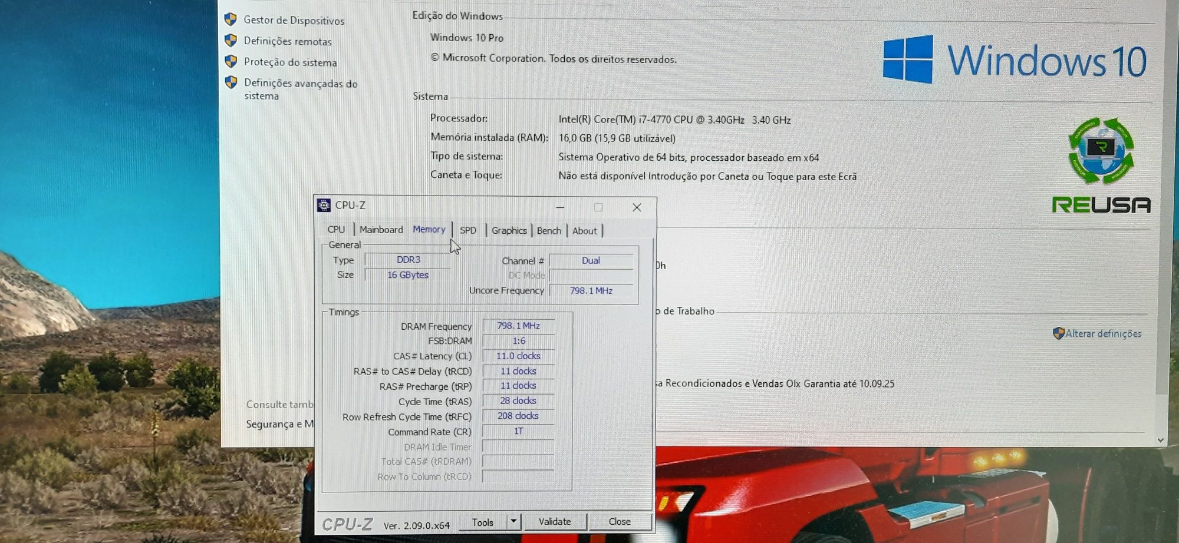
Task: Open Proteção do sistema link
Action: (x=290, y=62)
